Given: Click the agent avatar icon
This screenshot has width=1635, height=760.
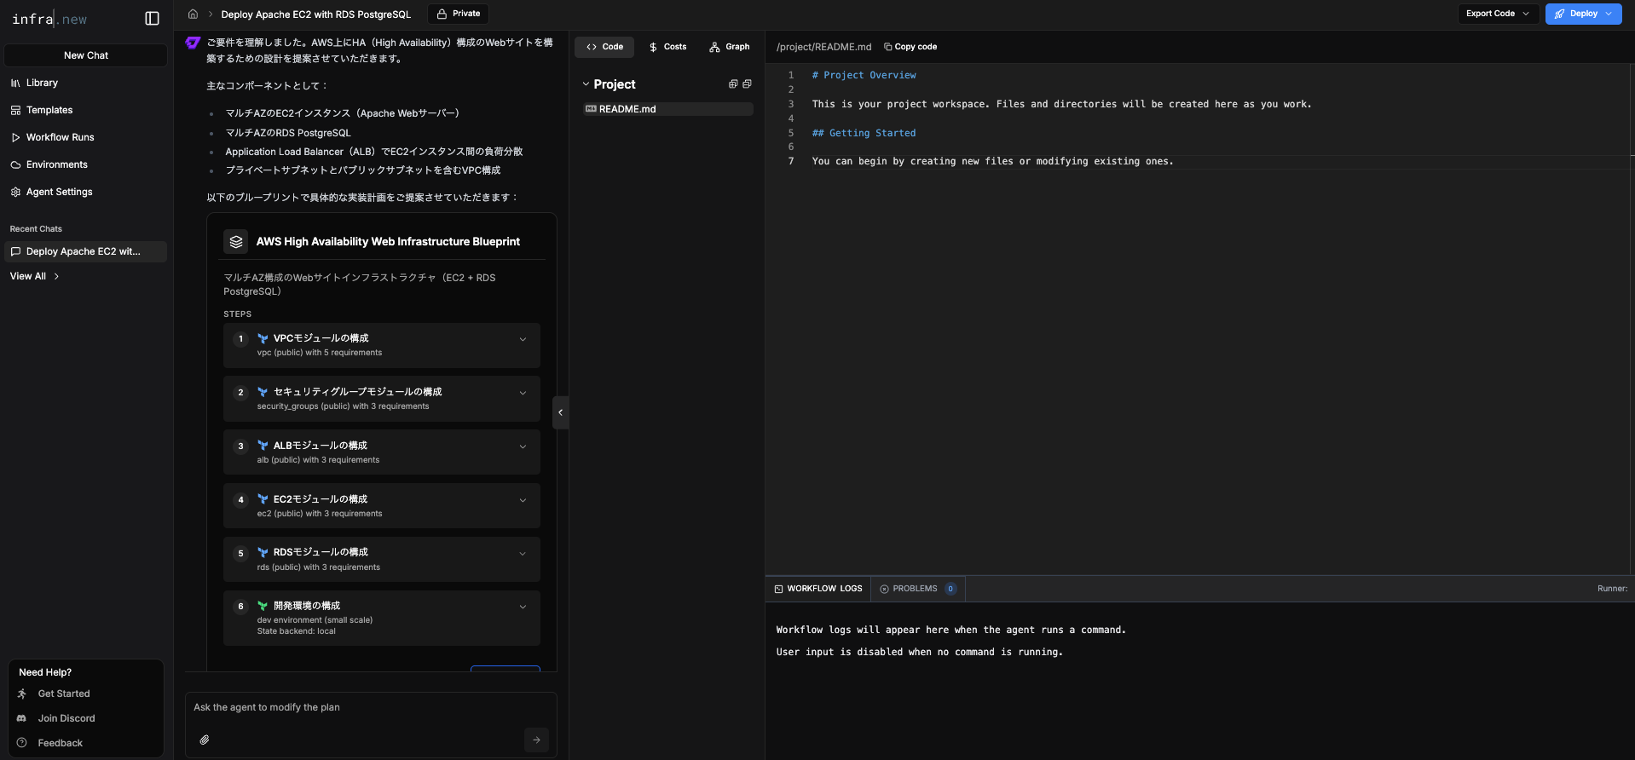Looking at the screenshot, I should tap(194, 43).
